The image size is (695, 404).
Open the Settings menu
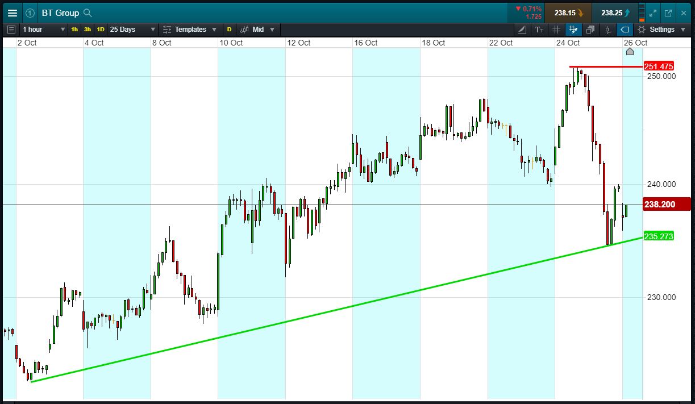pos(662,29)
